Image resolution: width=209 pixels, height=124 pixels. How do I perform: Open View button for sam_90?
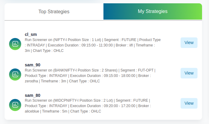pos(189,73)
